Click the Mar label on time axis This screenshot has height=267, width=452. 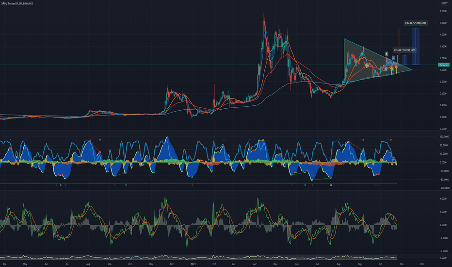pos(233,264)
